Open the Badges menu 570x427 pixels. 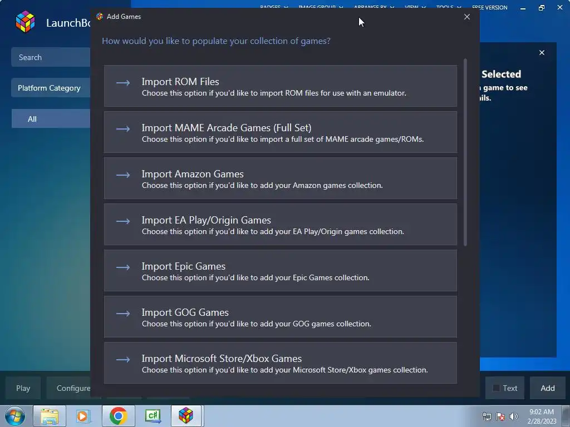coord(274,7)
